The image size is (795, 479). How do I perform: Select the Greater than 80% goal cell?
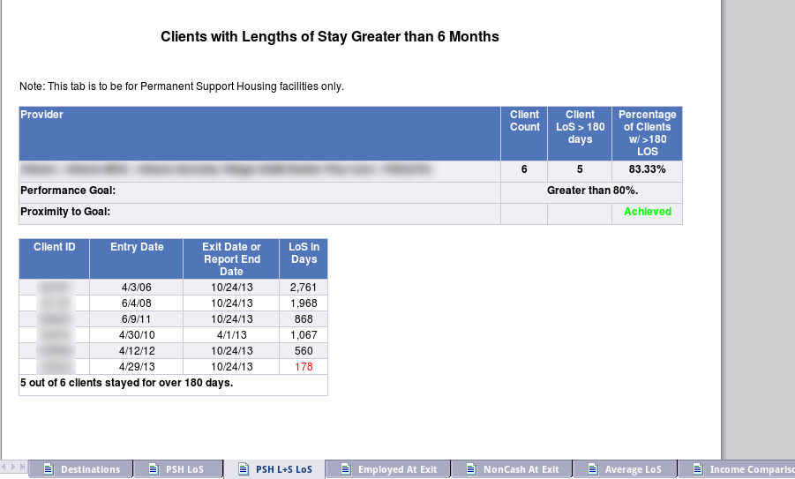coord(591,191)
